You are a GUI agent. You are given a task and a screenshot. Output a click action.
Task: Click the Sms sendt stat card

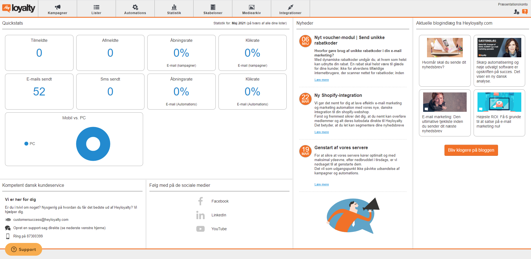pos(110,92)
